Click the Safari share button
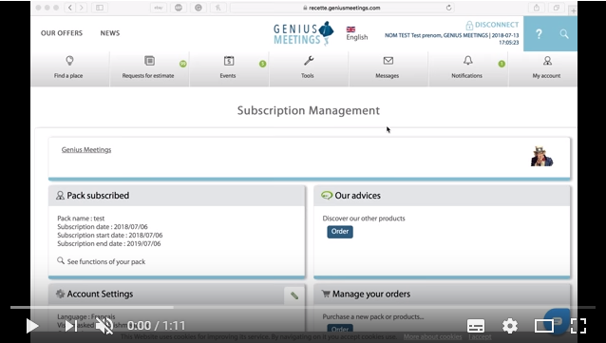606x343 pixels. point(537,8)
